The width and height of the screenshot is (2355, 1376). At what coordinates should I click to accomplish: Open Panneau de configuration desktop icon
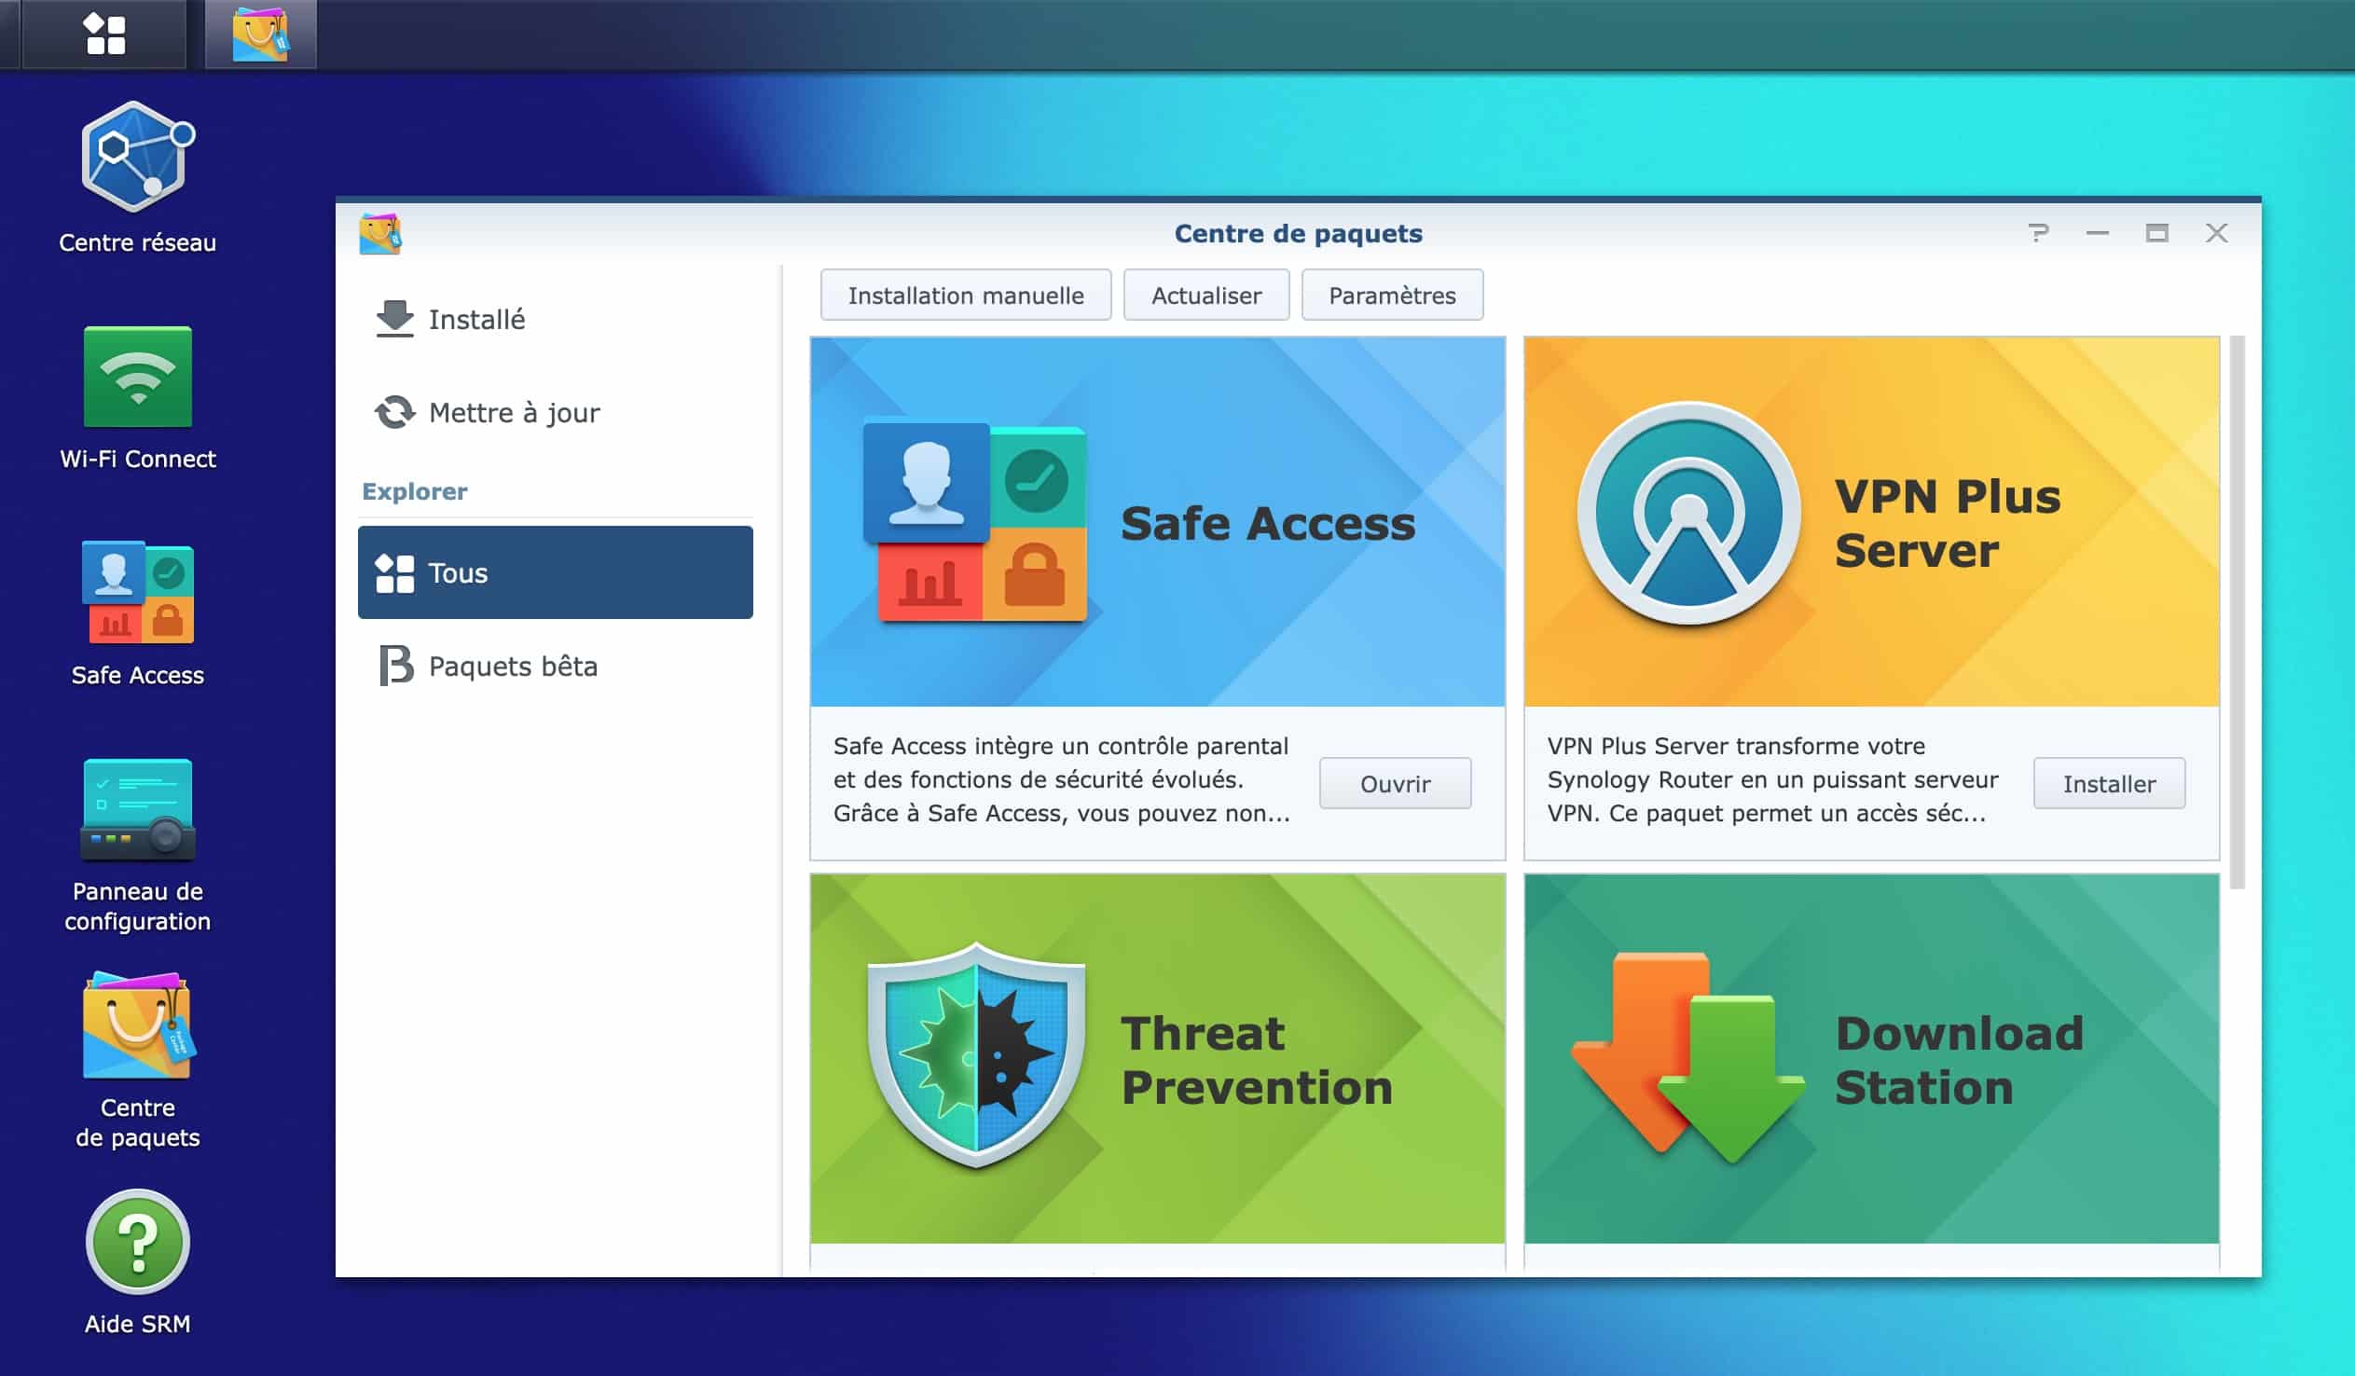tap(137, 845)
